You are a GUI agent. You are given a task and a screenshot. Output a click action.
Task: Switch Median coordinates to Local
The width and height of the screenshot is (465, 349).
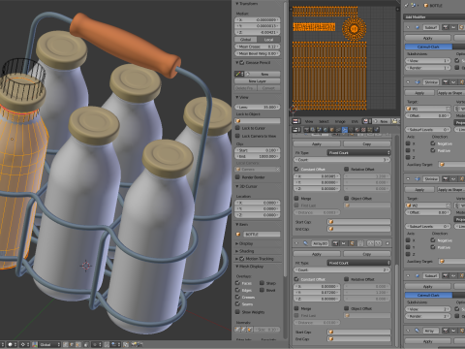(268, 40)
